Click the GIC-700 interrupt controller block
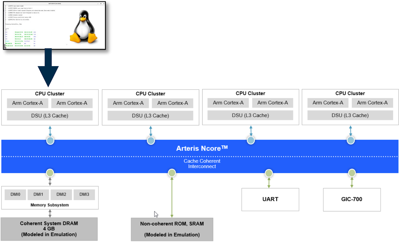The image size is (399, 242). click(351, 199)
